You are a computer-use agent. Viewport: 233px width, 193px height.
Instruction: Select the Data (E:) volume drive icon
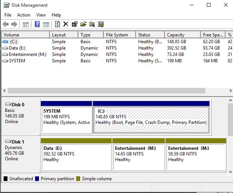[5, 48]
